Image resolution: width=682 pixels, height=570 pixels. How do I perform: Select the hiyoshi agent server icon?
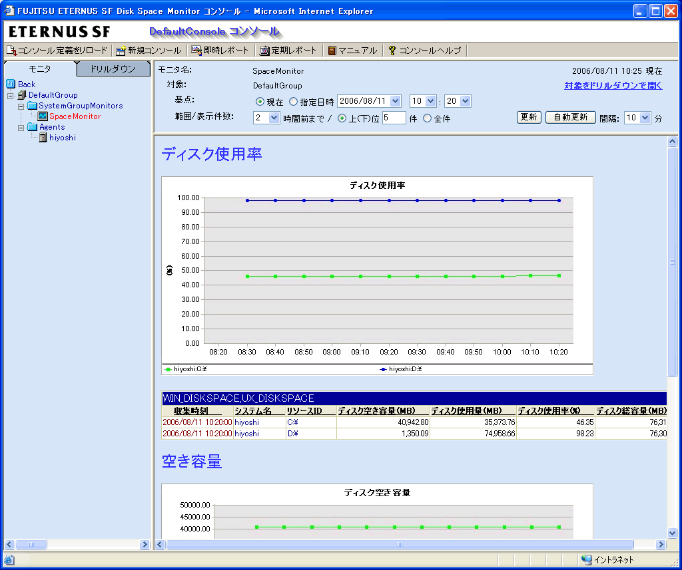tap(43, 138)
